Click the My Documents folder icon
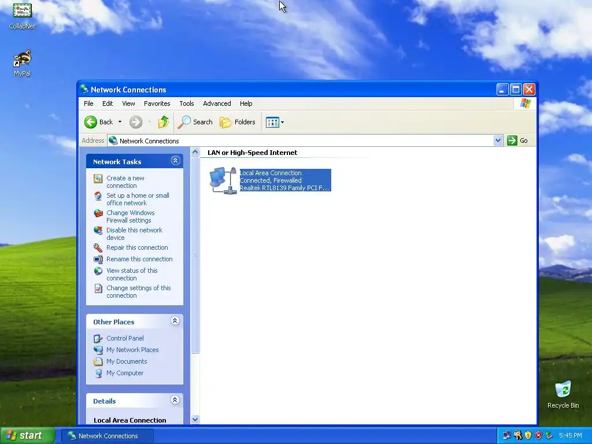Viewport: 592px width, 444px height. 98,361
